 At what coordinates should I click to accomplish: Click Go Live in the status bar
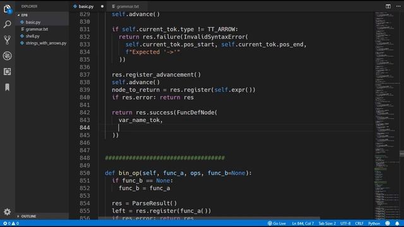pos(276,223)
